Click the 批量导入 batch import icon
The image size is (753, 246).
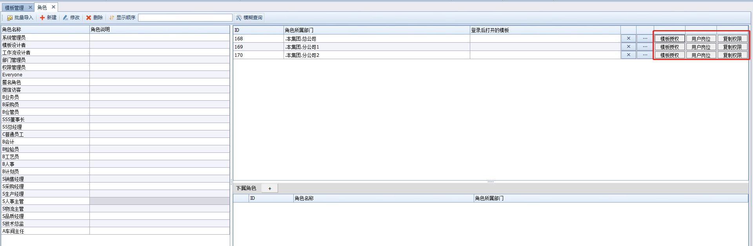[x=10, y=18]
